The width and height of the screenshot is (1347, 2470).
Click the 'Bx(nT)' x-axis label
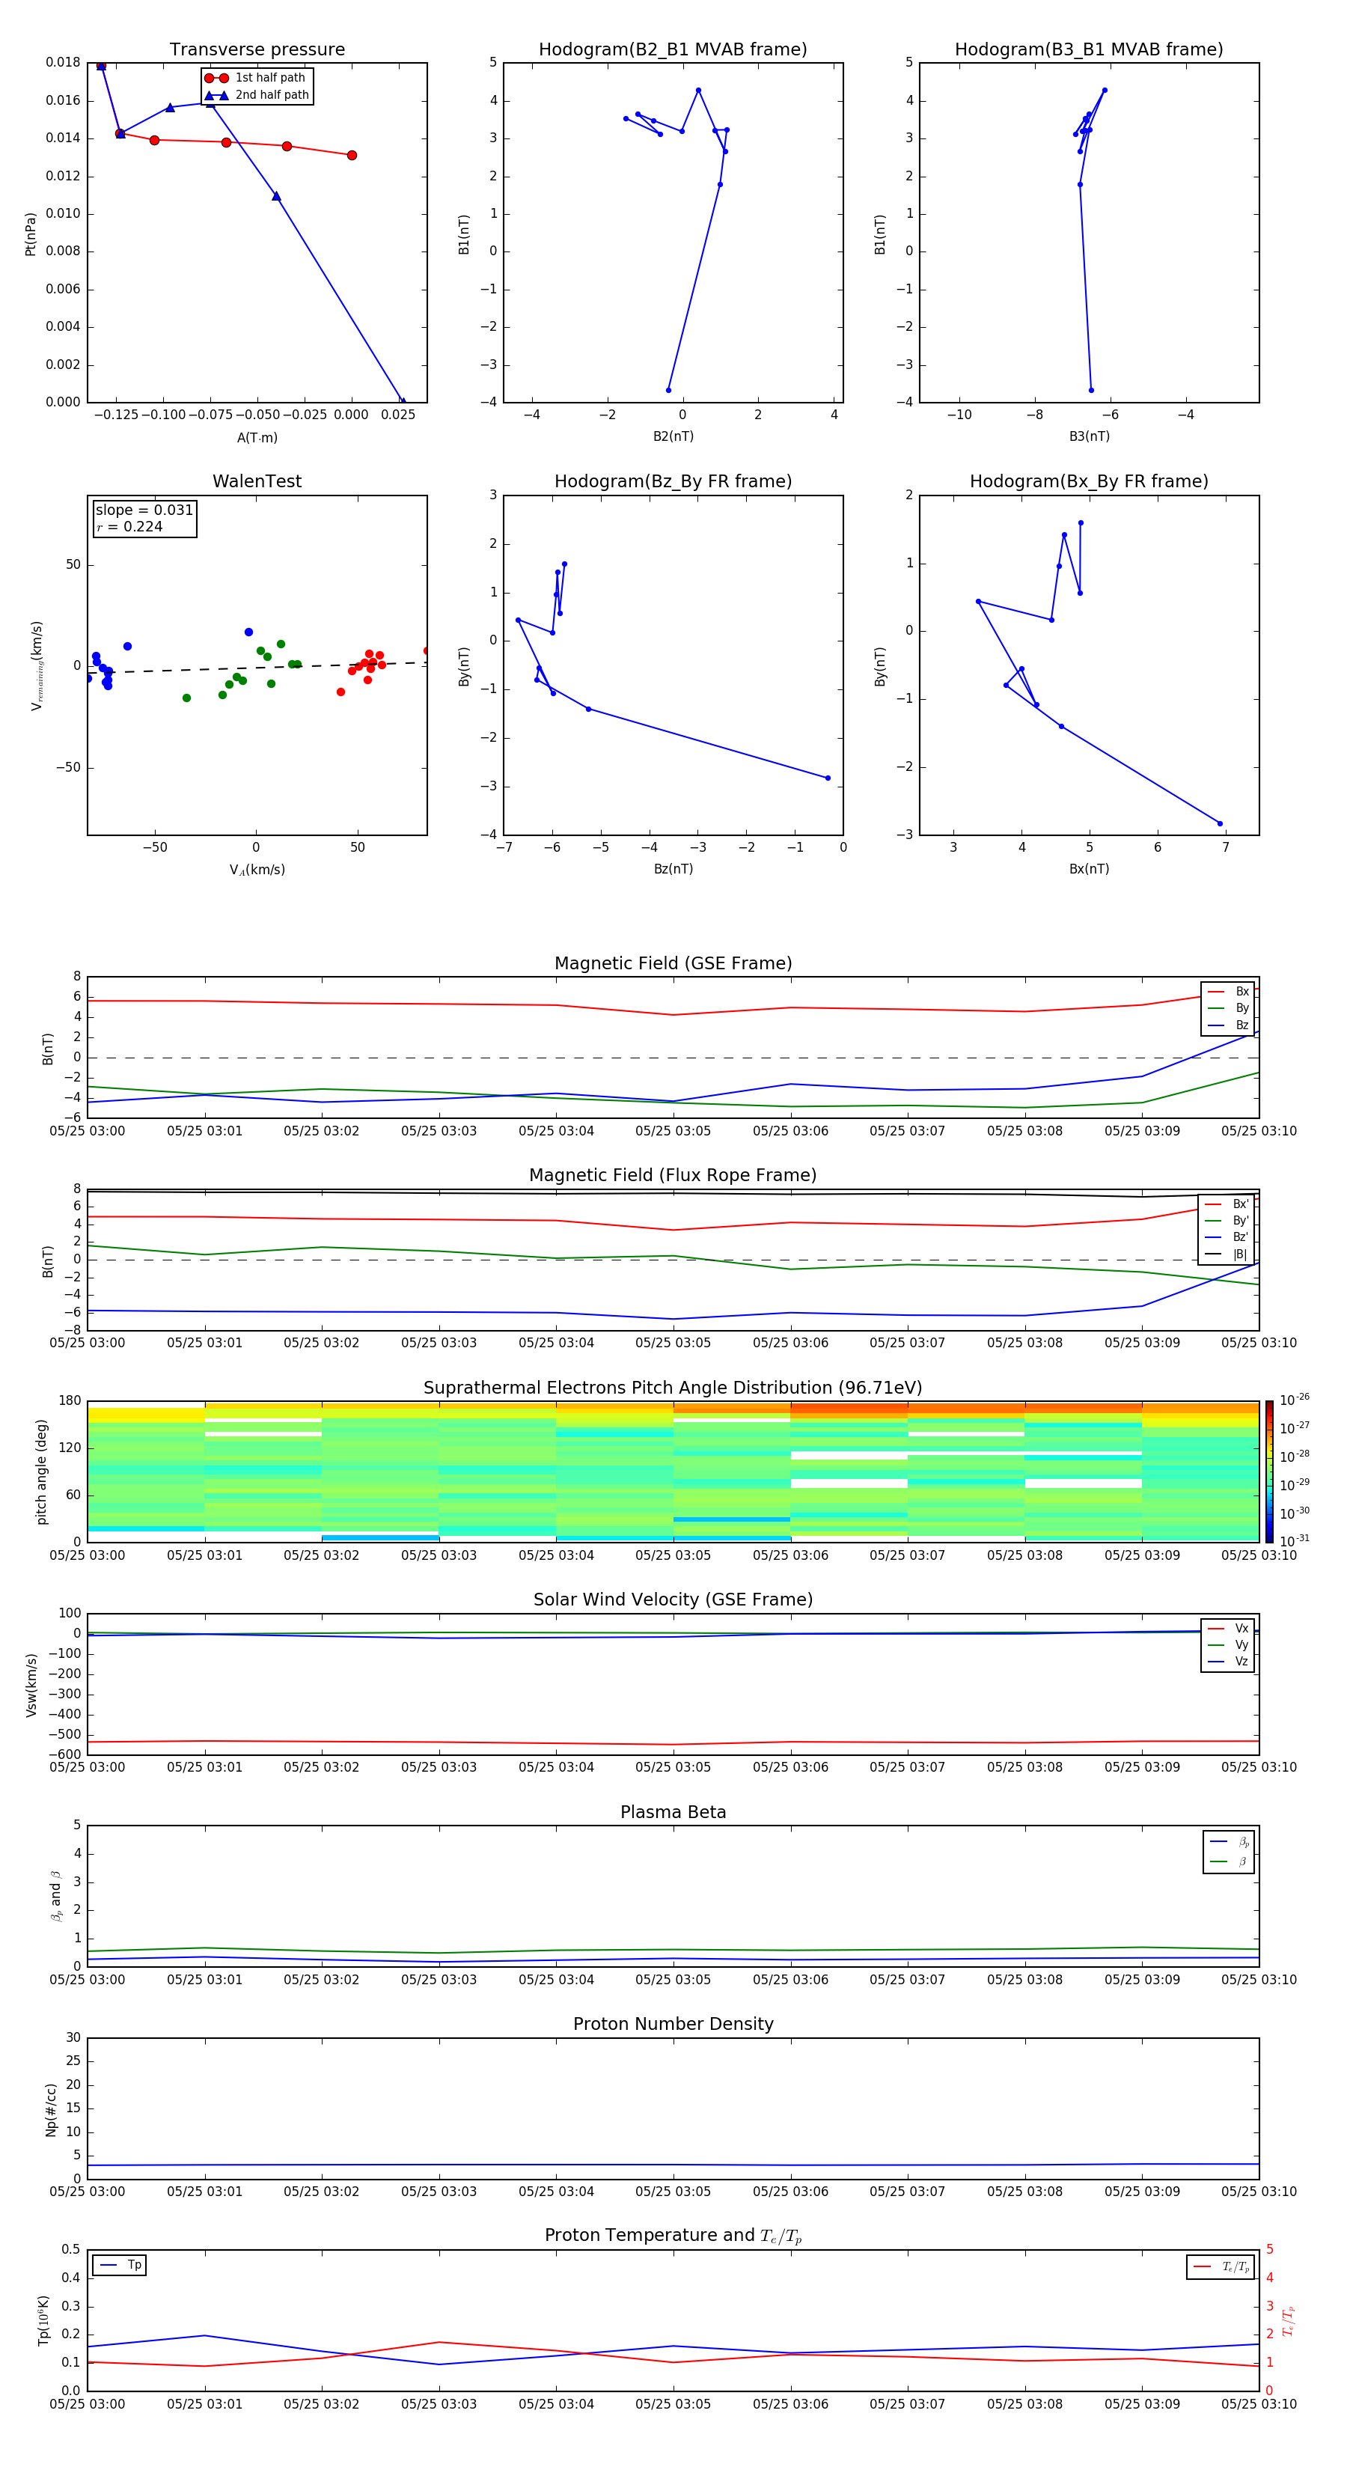tap(1089, 869)
